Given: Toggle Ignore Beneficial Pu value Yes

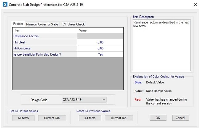Looking at the screenshot, I should 100,54.
